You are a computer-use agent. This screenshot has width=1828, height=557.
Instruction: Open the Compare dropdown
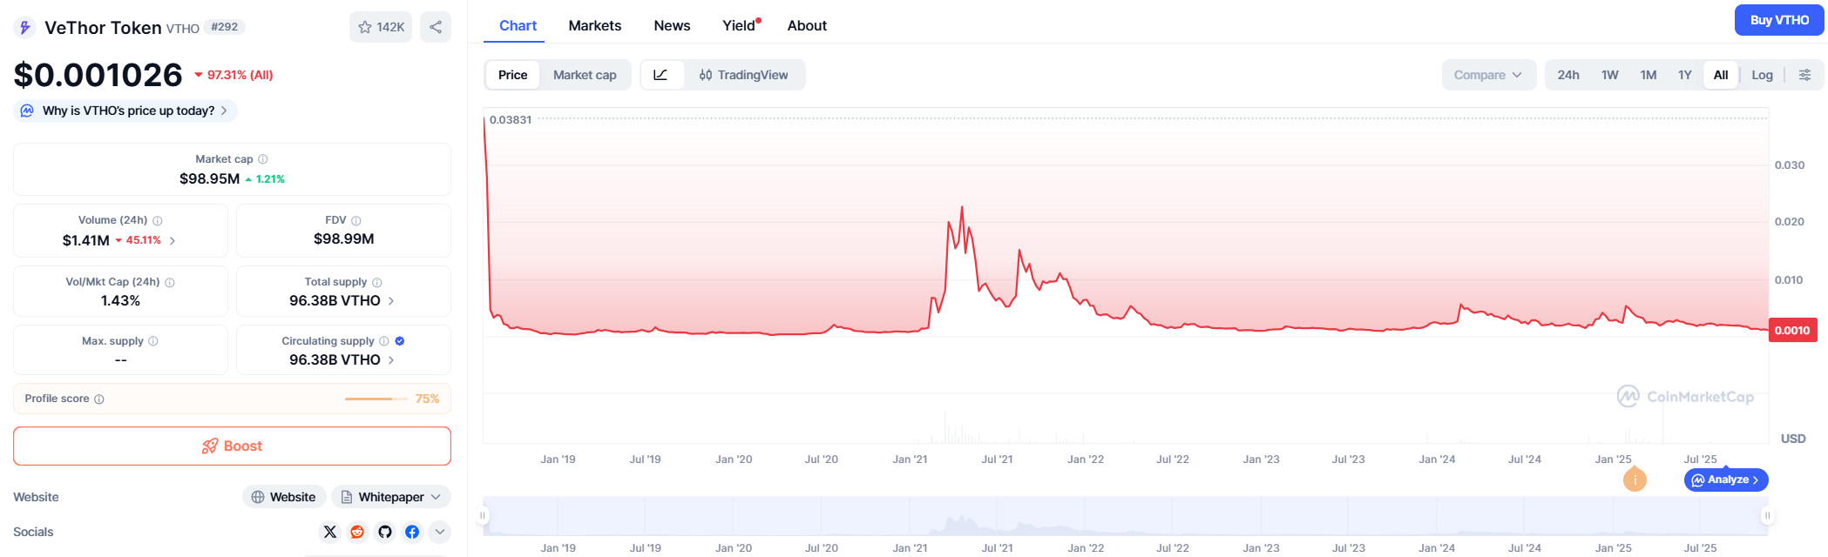(1488, 75)
